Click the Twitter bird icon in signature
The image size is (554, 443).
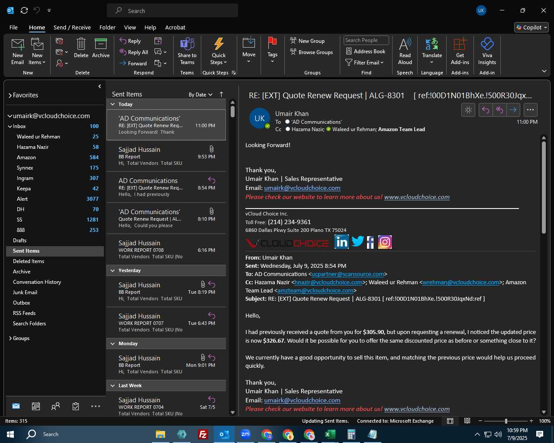click(x=358, y=241)
